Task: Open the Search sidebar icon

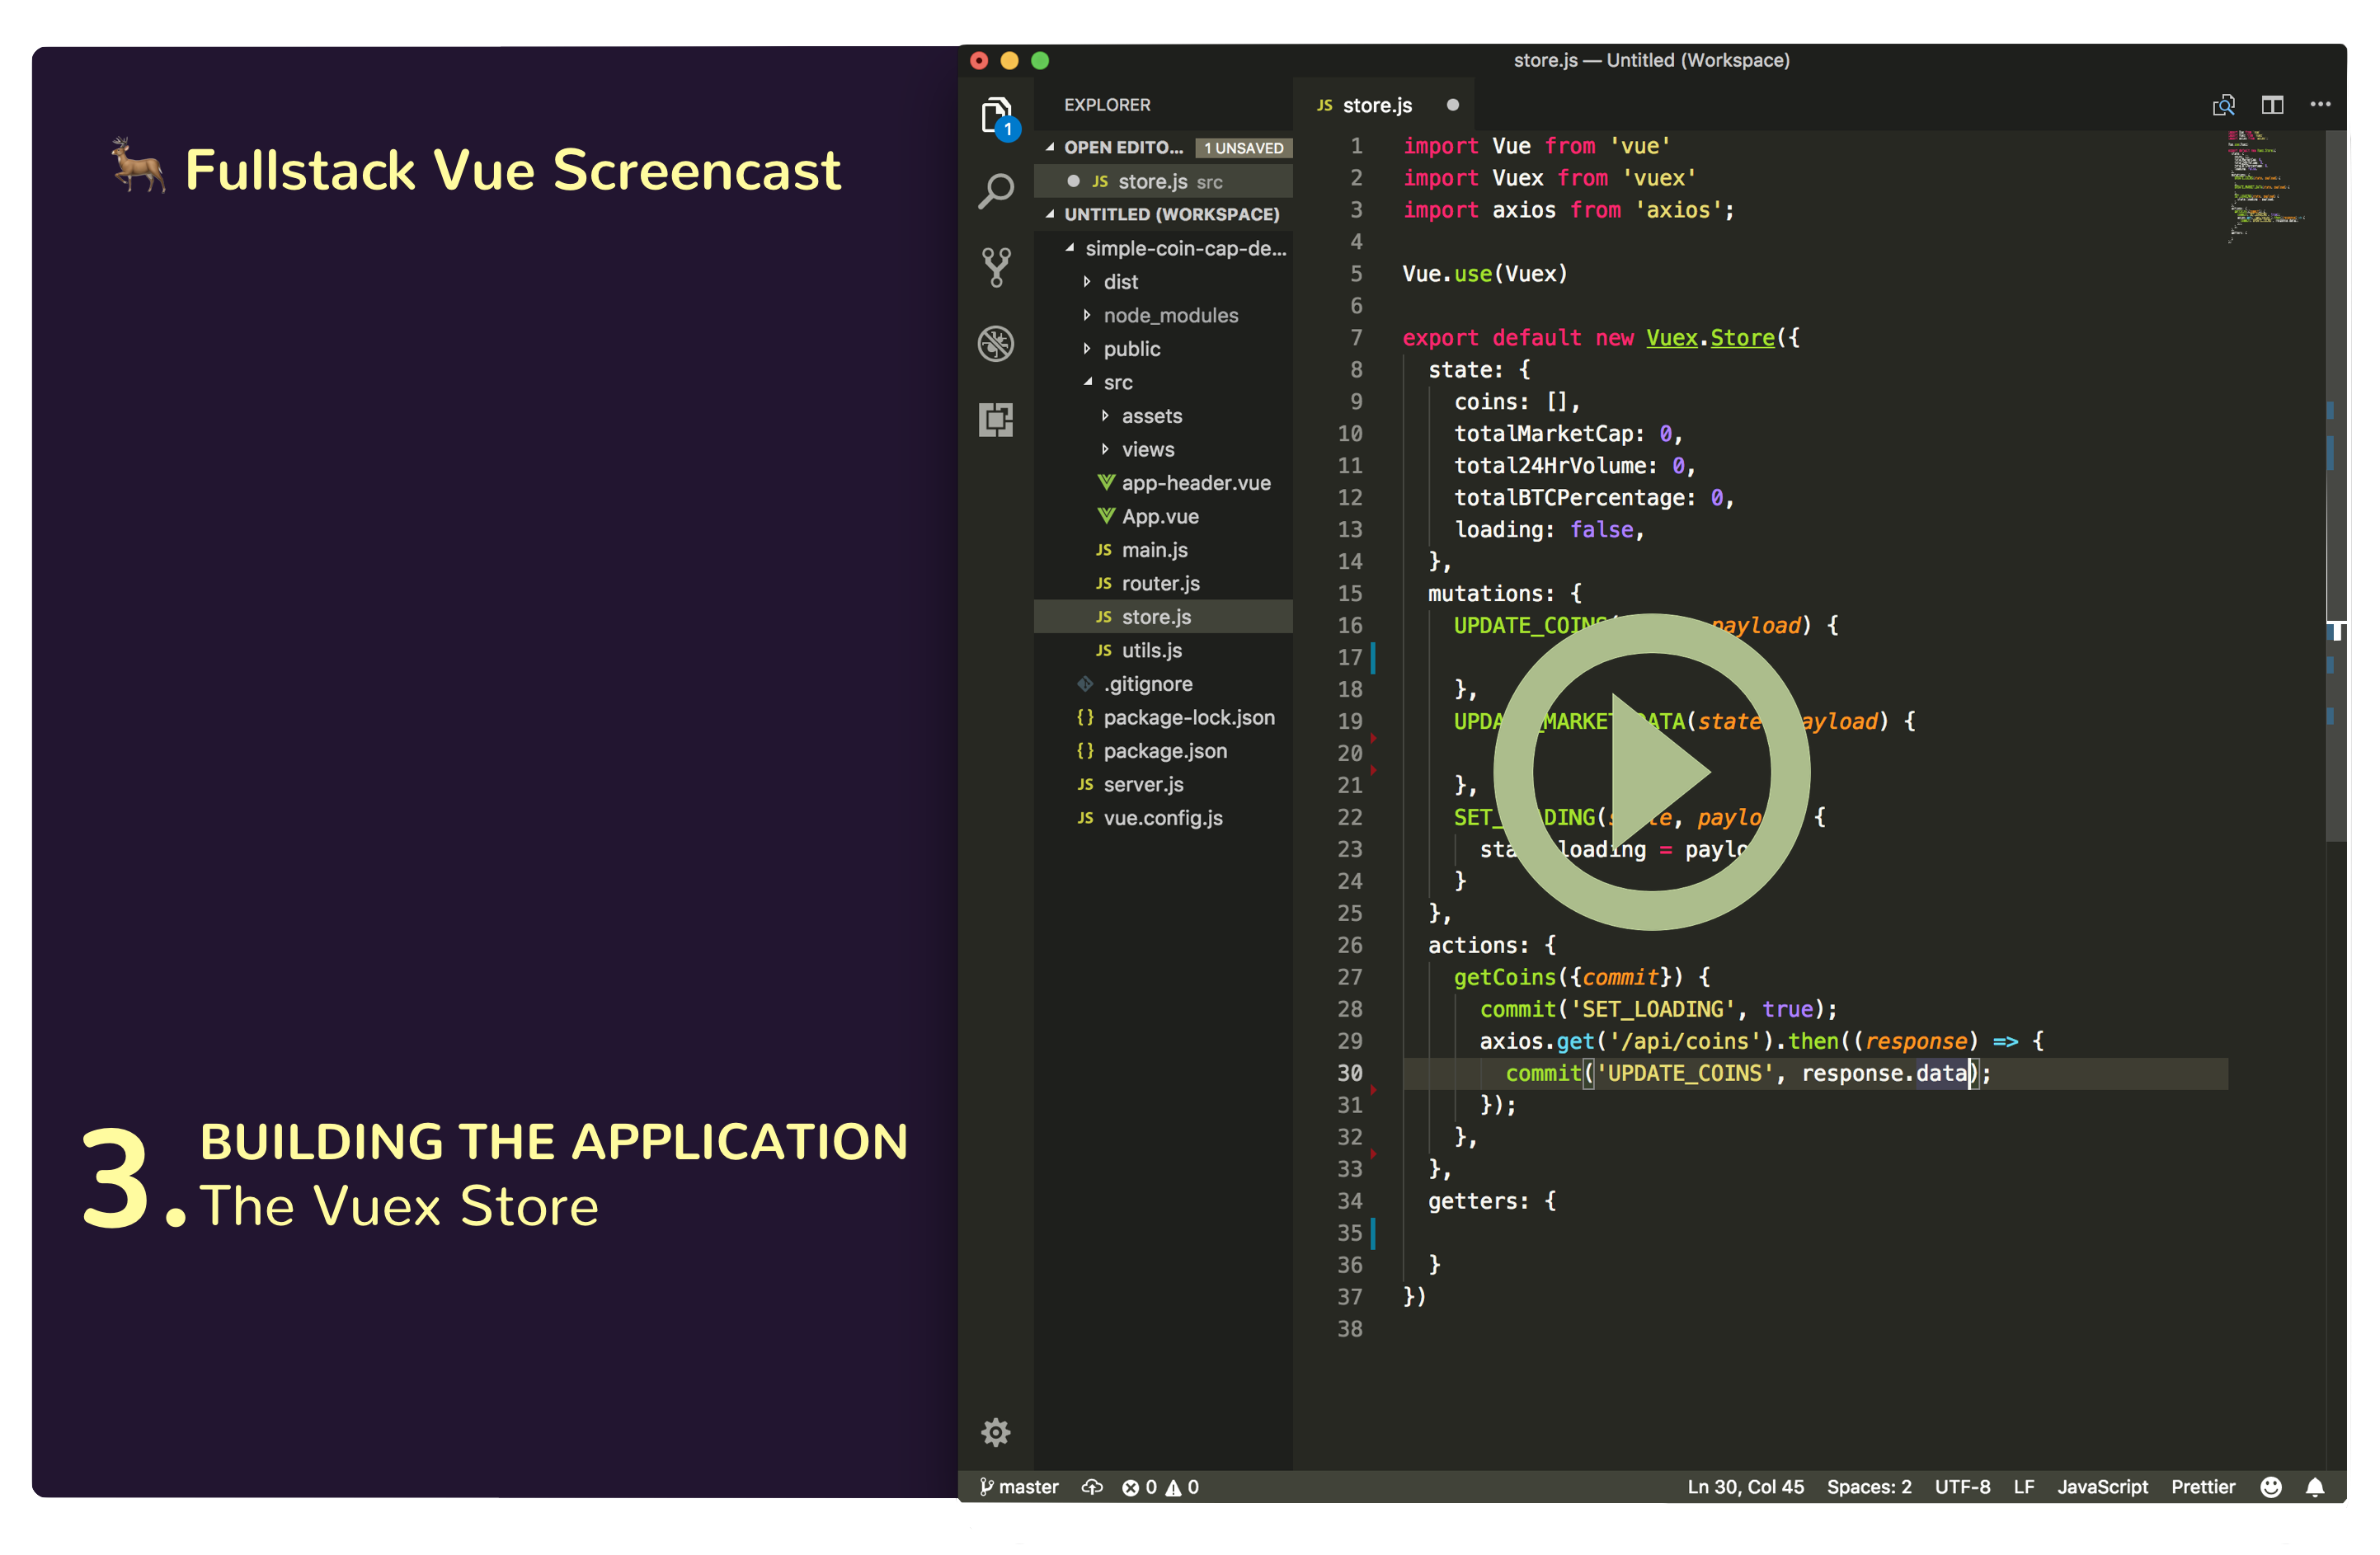Action: (x=996, y=190)
